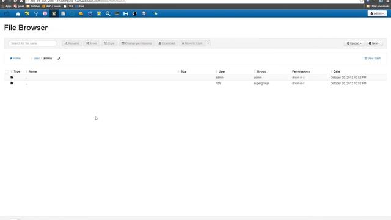
Task: Open the yellow hard hat Job Browser icon
Action: pos(81,13)
